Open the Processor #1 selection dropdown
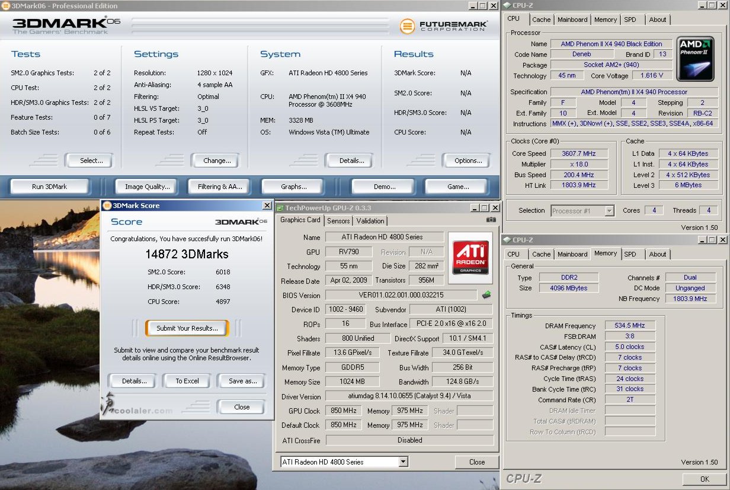This screenshot has height=490, width=730. (x=610, y=210)
